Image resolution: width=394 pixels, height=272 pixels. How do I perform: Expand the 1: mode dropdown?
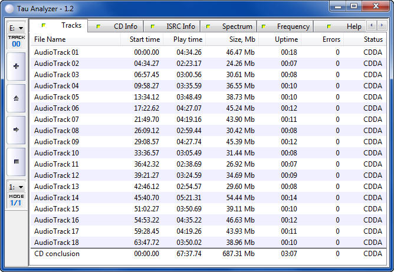(16, 187)
